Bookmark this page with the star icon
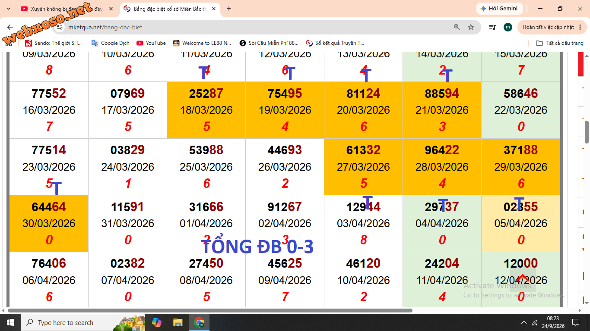This screenshot has width=590, height=331. point(471,27)
